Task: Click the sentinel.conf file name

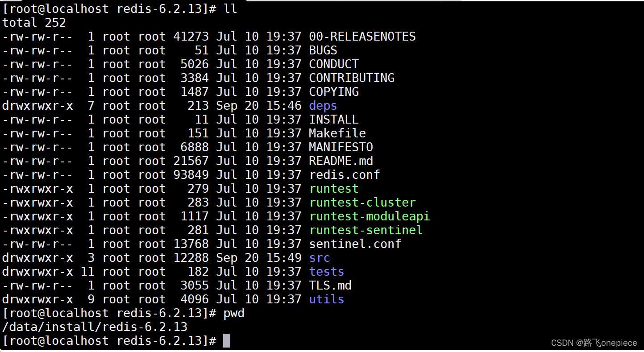Action: (x=355, y=244)
